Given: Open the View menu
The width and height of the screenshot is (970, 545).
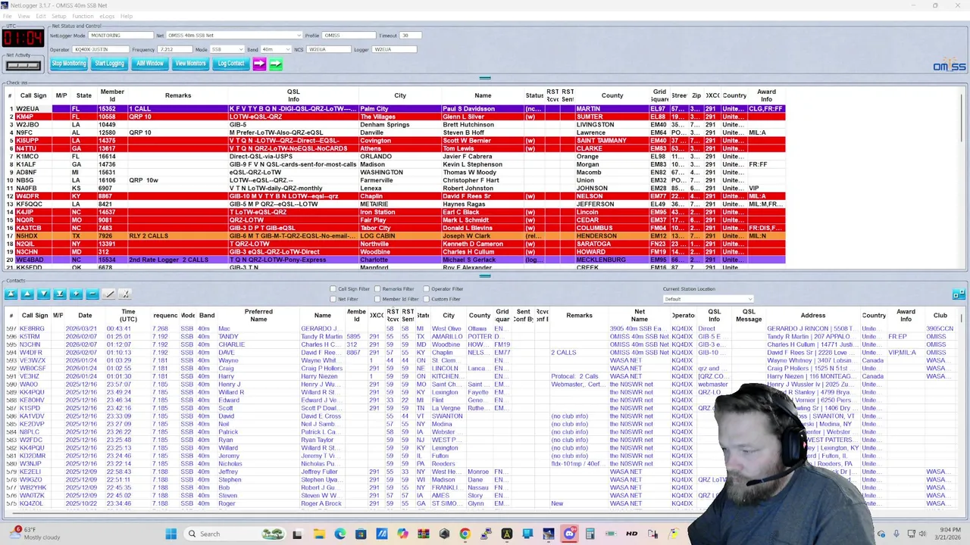Looking at the screenshot, I should click(24, 16).
